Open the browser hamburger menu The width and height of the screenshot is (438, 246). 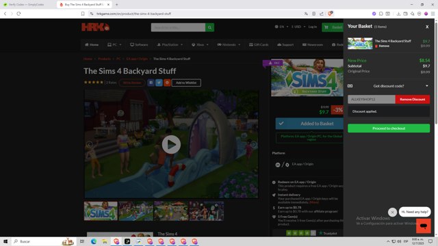point(433,14)
